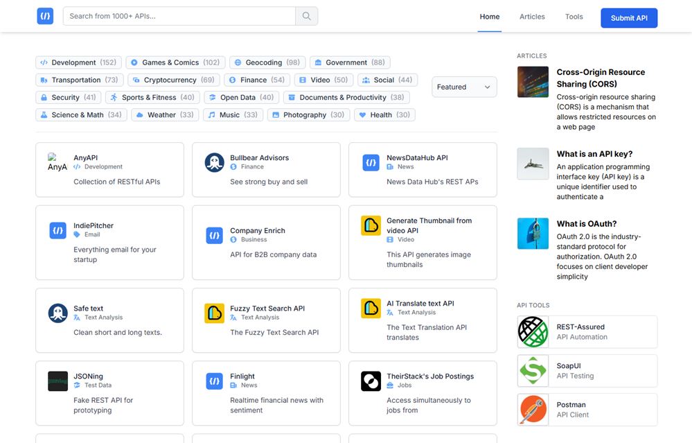Click the Fuzzy Text Search yellow icon
692x443 pixels.
click(x=215, y=313)
